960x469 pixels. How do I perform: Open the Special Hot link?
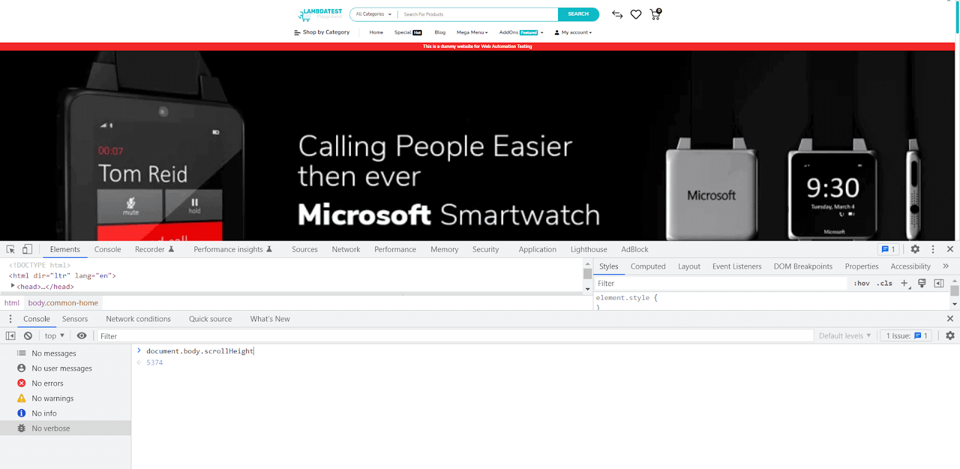(408, 32)
